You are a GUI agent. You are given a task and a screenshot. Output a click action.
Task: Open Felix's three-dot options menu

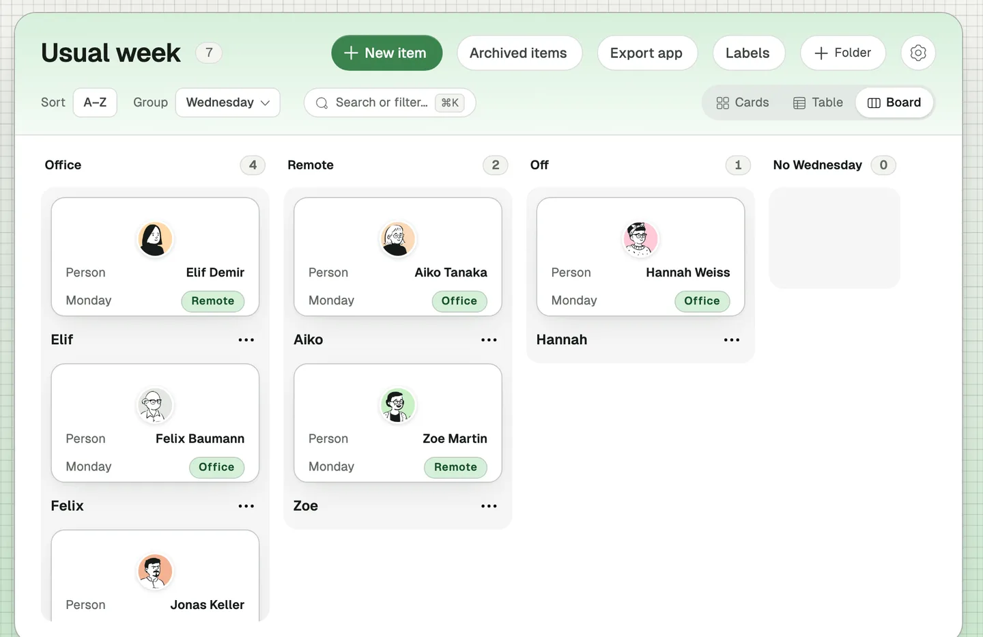pyautogui.click(x=246, y=506)
